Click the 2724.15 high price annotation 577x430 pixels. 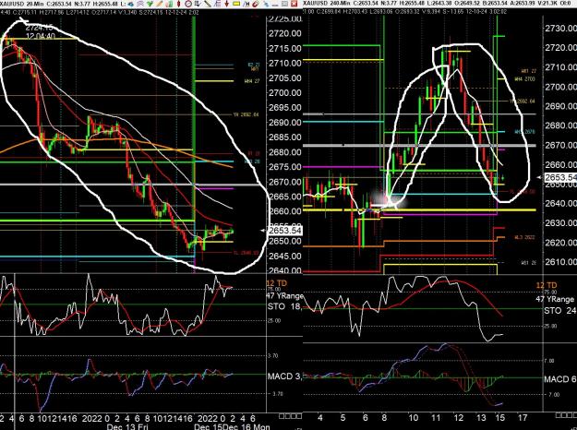click(40, 28)
